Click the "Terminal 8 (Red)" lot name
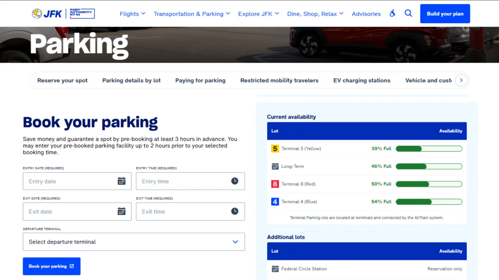The width and height of the screenshot is (499, 280). (299, 184)
